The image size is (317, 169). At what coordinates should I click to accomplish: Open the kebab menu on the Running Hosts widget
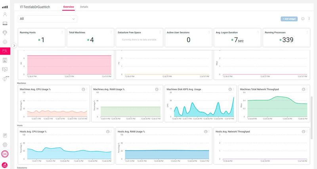(x=62, y=32)
